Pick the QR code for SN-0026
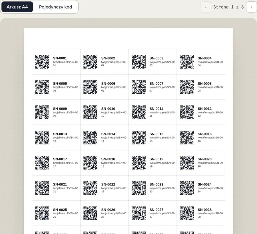 (x=90, y=213)
